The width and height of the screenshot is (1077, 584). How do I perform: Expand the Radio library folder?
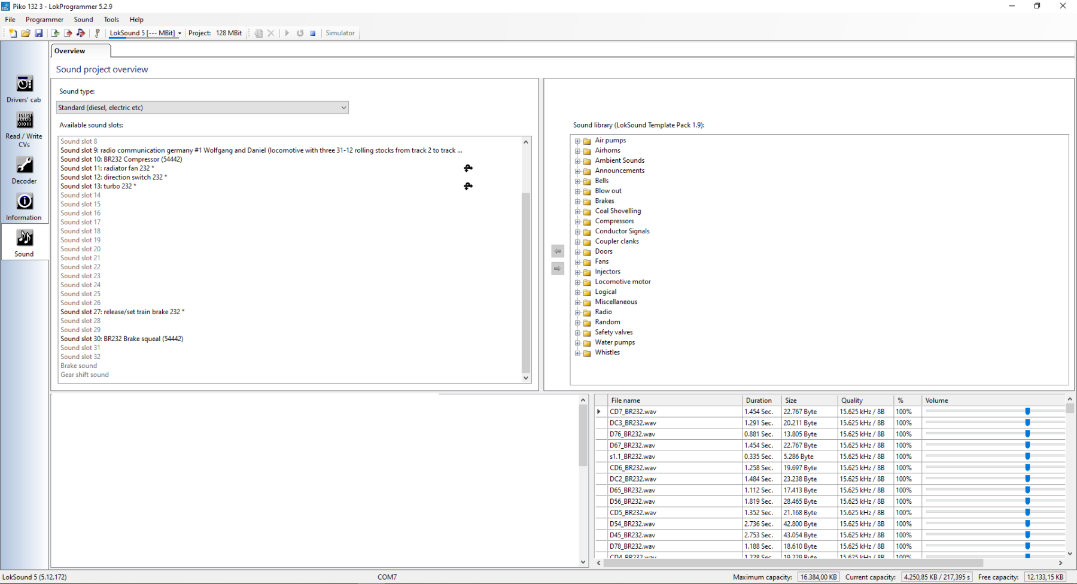[577, 313]
